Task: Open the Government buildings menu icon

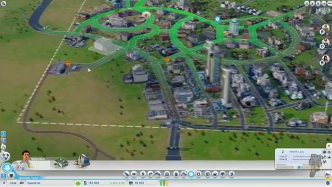Action: point(167,174)
